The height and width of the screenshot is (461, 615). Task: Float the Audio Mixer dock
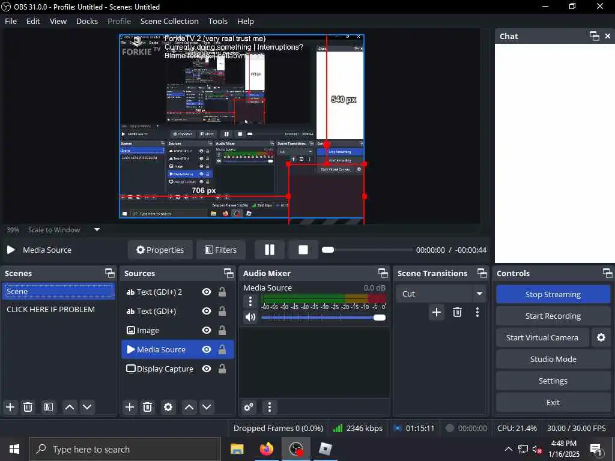click(383, 273)
